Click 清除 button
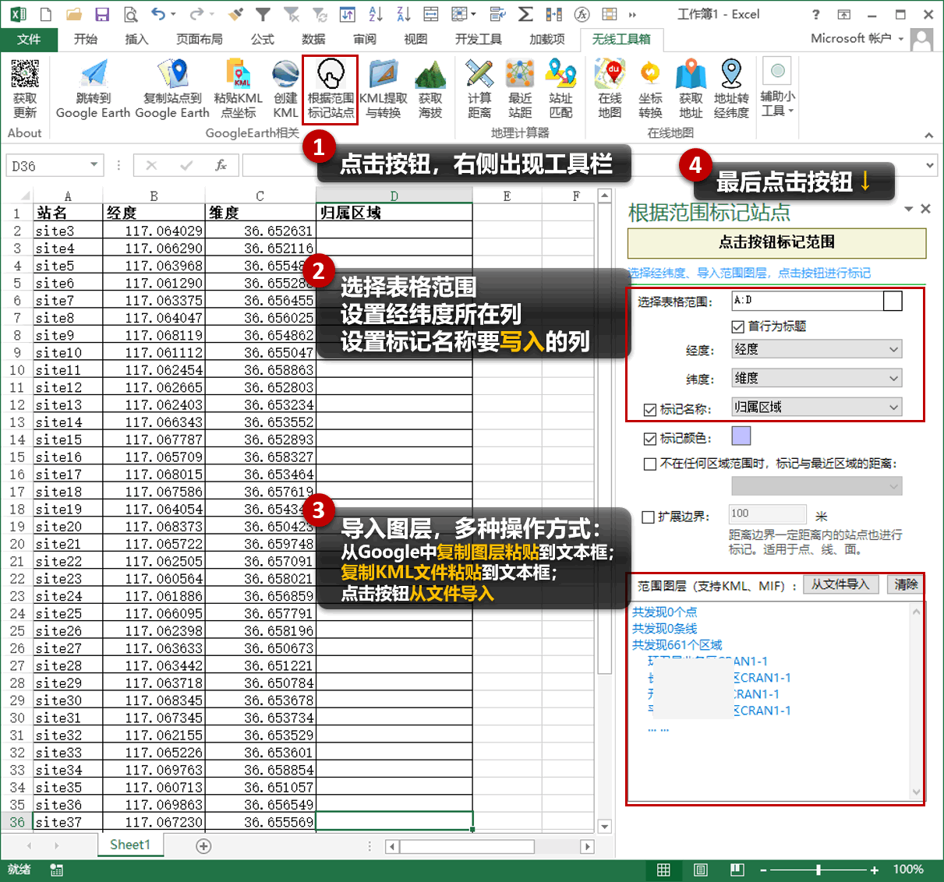944x882 pixels. 905,584
